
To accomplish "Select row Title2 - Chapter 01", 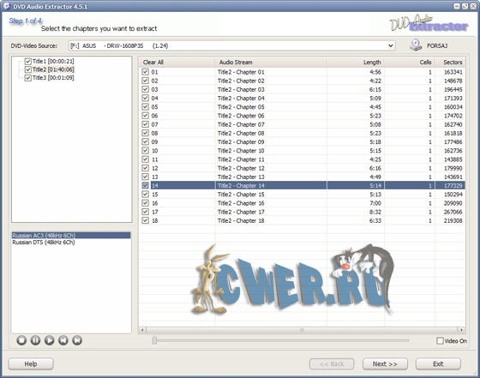I will pyautogui.click(x=303, y=72).
